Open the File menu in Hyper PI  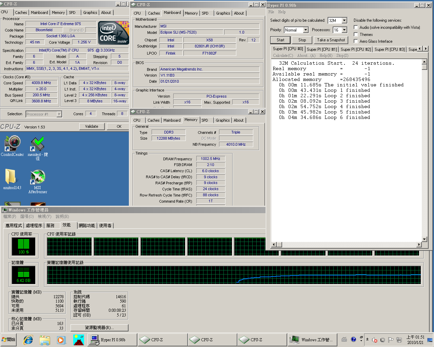[271, 12]
